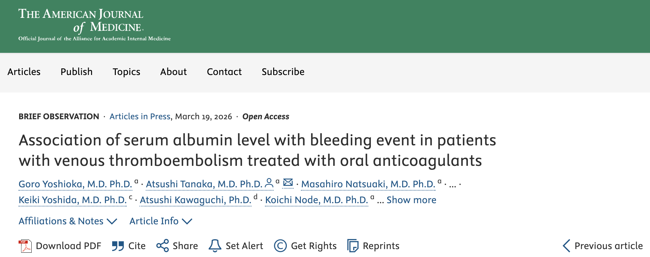650x257 pixels.
Task: Open Goro Yoshioka author link
Action: coord(75,184)
